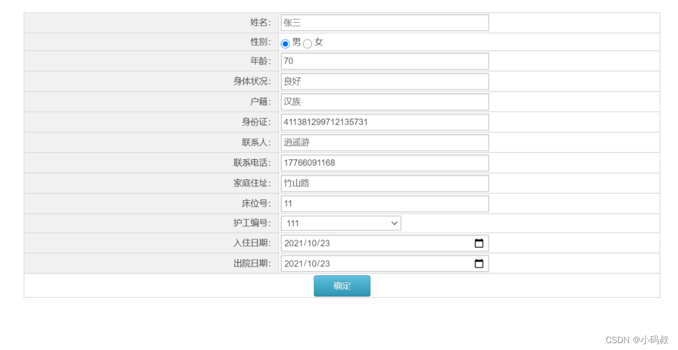Screen dimensions: 678x350
Task: Click the 身体状况: label
Action: click(252, 82)
